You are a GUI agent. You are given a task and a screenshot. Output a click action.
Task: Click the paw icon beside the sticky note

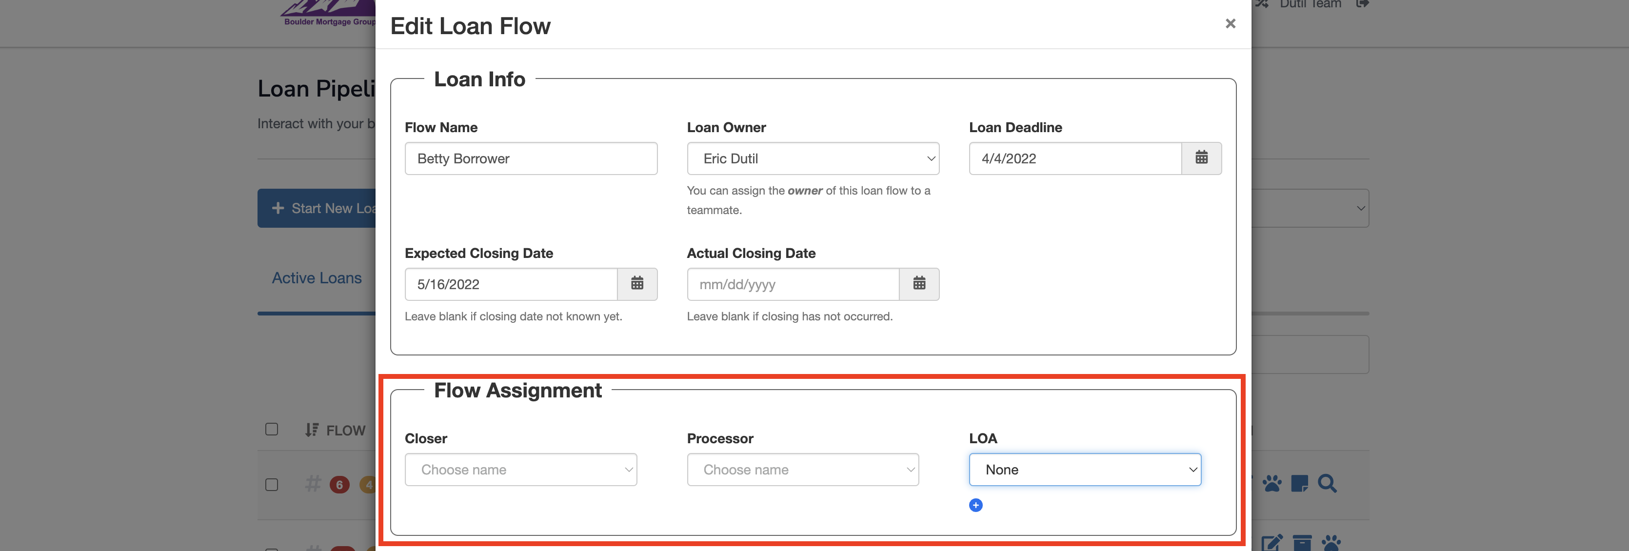[x=1271, y=483]
